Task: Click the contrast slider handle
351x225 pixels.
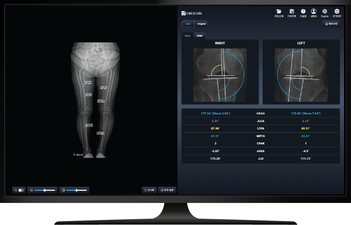Action: [x=76, y=190]
